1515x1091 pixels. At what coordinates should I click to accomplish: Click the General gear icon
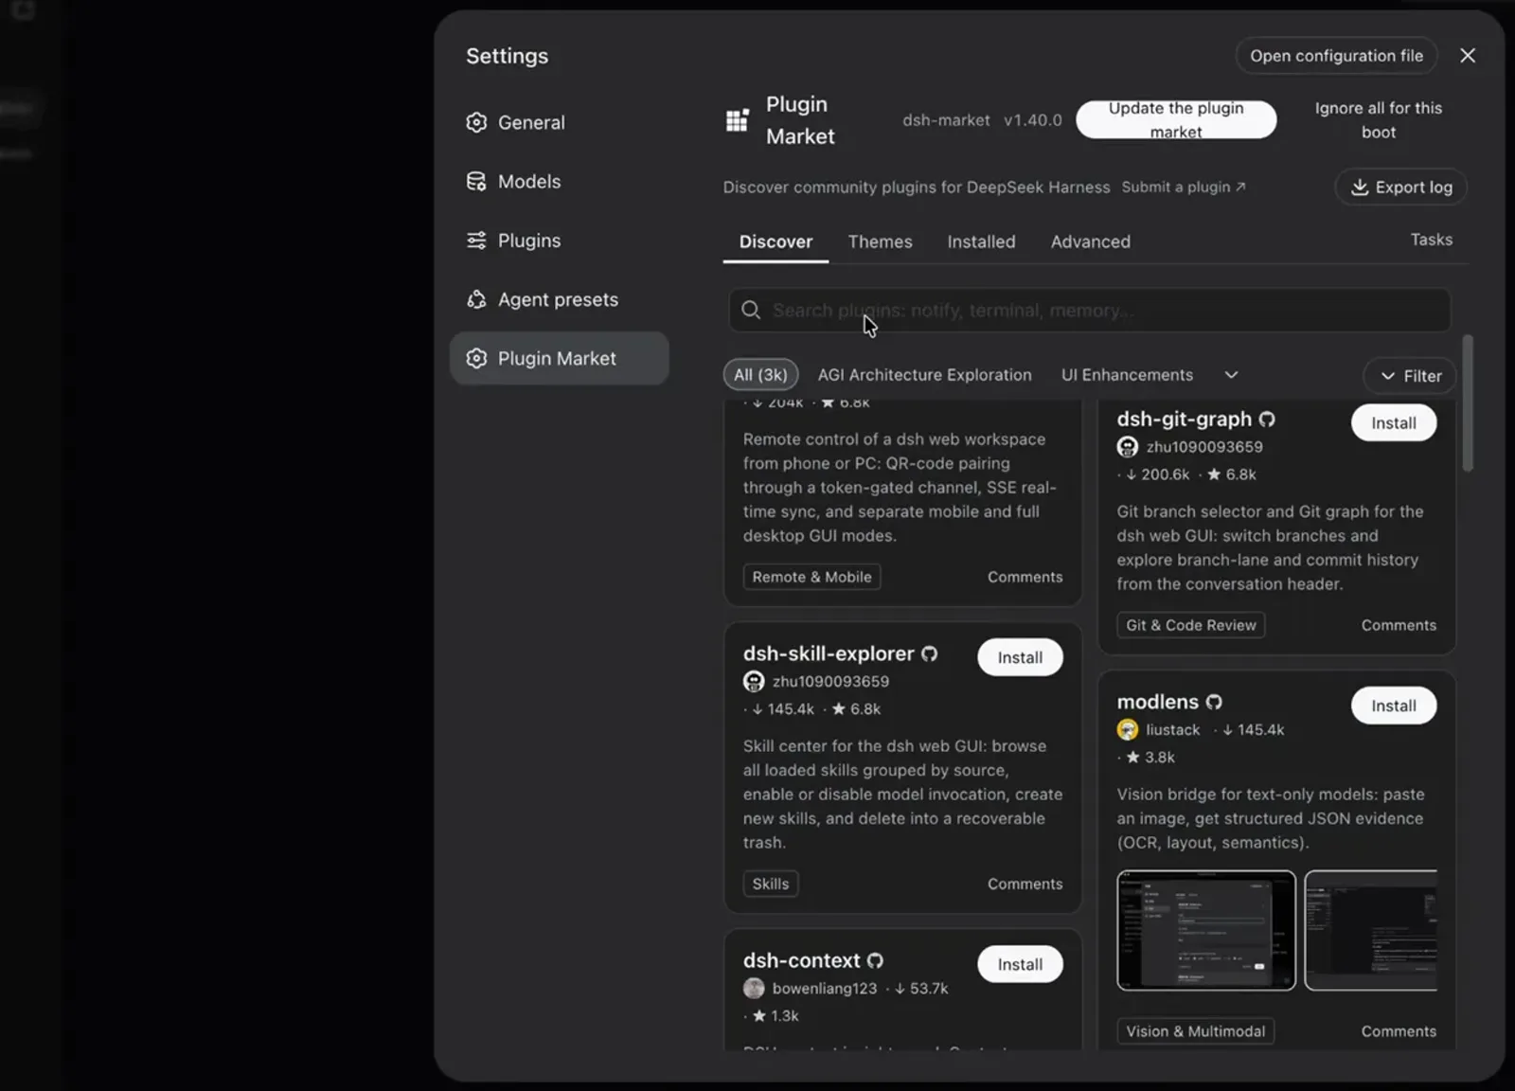click(x=476, y=122)
